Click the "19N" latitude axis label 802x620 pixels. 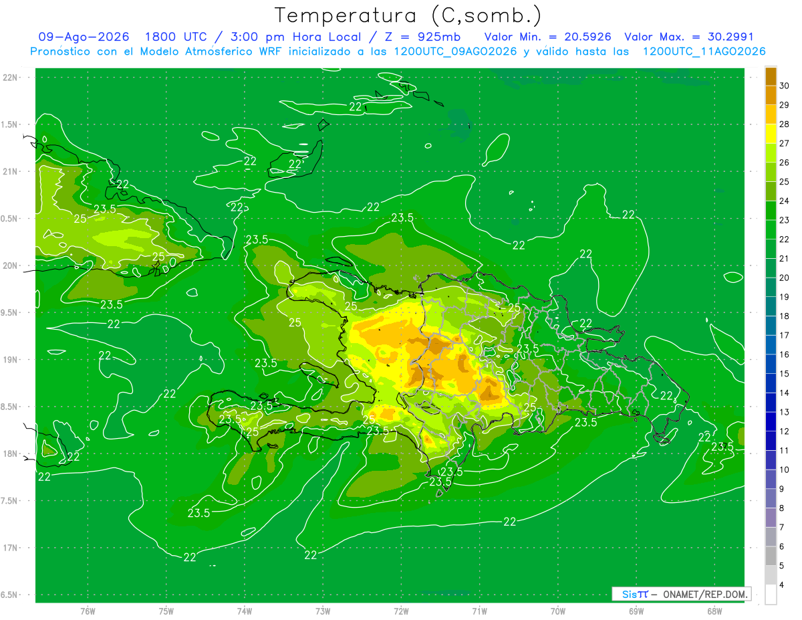[10, 360]
